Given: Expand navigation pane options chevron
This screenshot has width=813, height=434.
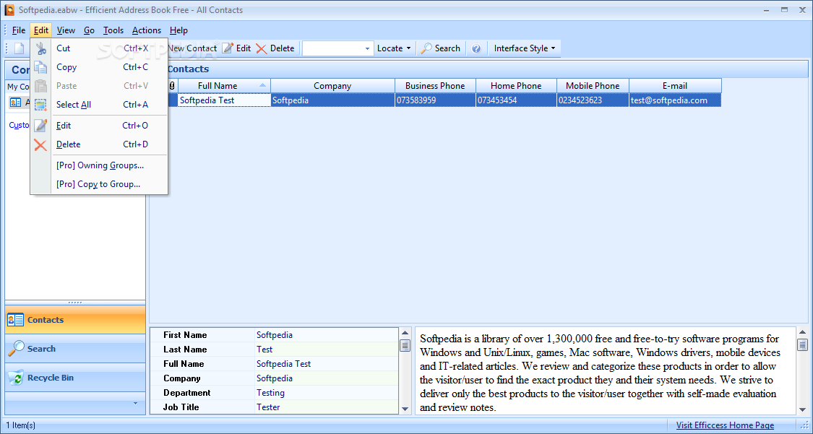Looking at the screenshot, I should (x=135, y=403).
